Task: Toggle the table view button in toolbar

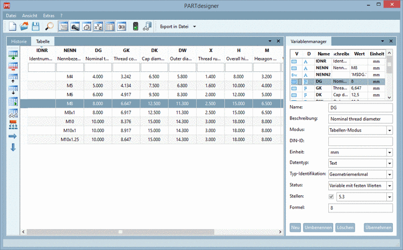Action: click(110, 26)
